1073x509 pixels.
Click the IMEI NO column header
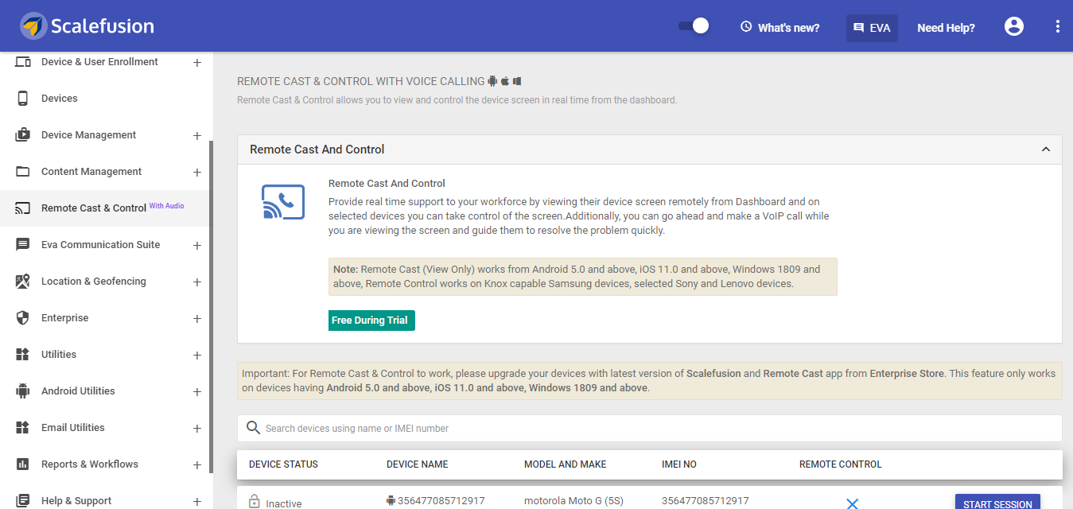click(x=679, y=464)
